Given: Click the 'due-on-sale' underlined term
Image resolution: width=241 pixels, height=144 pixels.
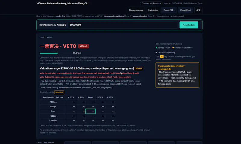Looking at the screenshot, I should pyautogui.click(x=67, y=77).
